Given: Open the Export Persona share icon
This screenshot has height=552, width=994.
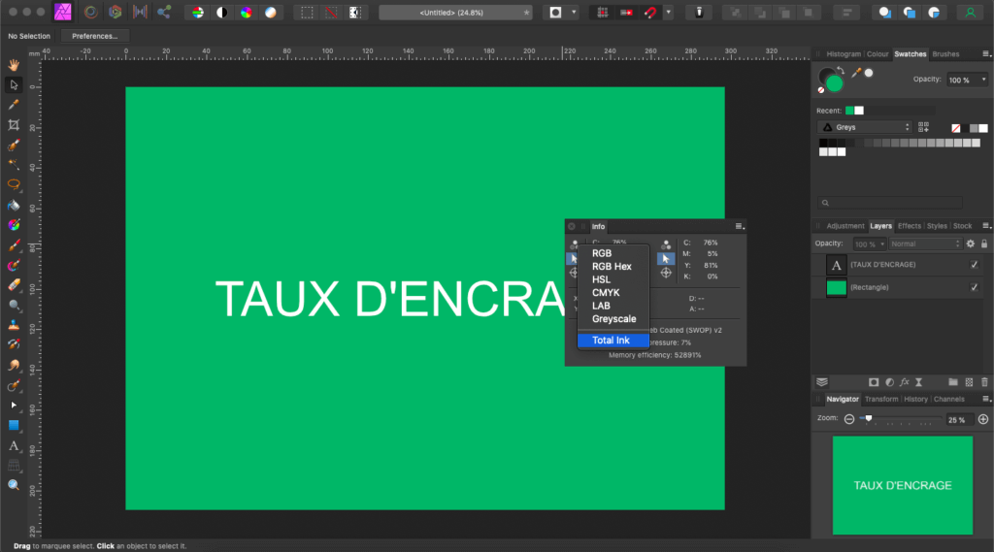Looking at the screenshot, I should (163, 12).
